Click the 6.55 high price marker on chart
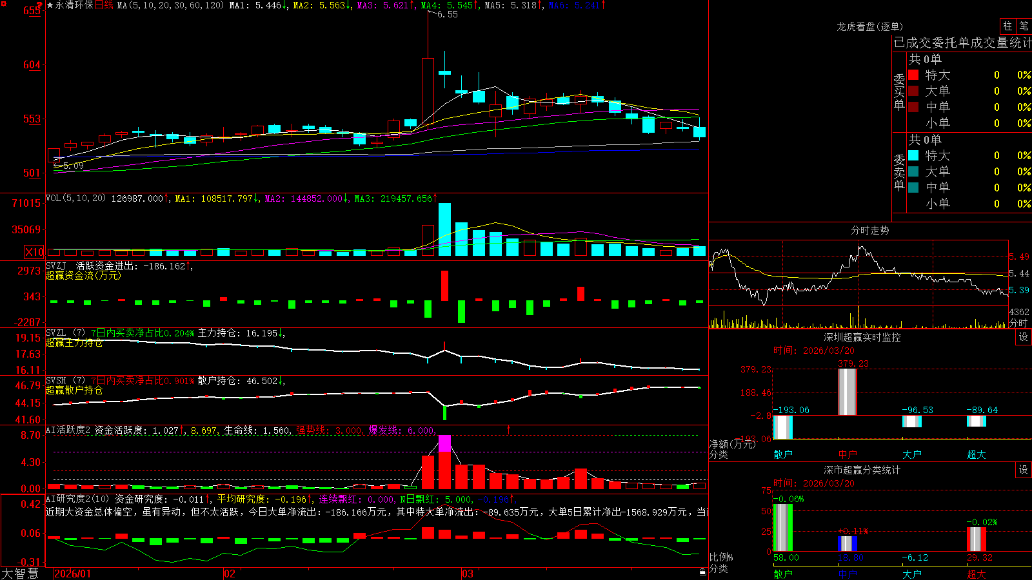Screen dimensions: 1032x580 click(447, 14)
